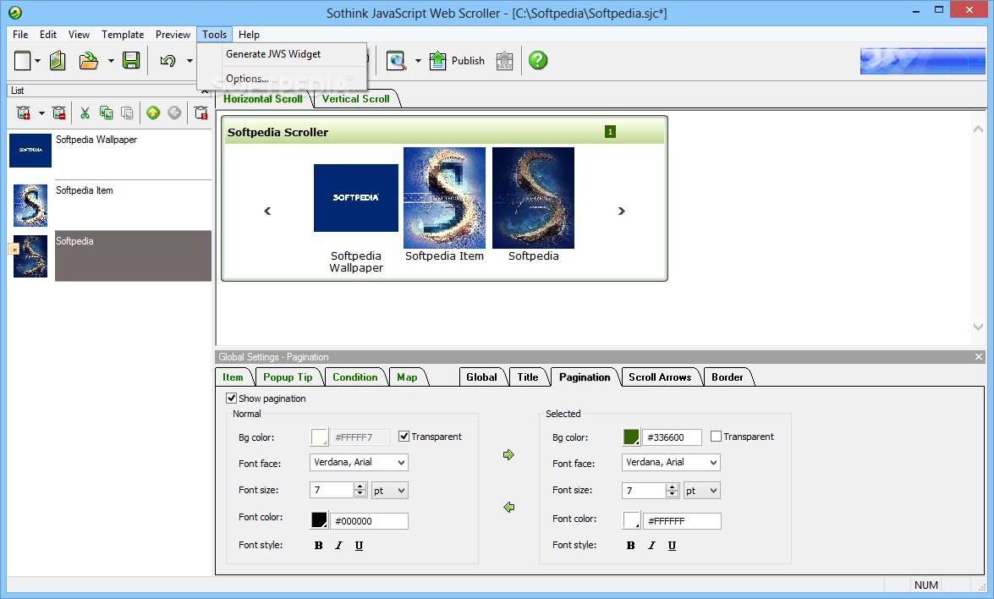Click scroller preview left arrow

point(267,211)
